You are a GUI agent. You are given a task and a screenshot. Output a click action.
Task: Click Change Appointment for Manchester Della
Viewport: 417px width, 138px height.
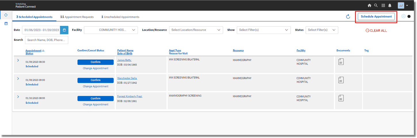tap(95, 87)
